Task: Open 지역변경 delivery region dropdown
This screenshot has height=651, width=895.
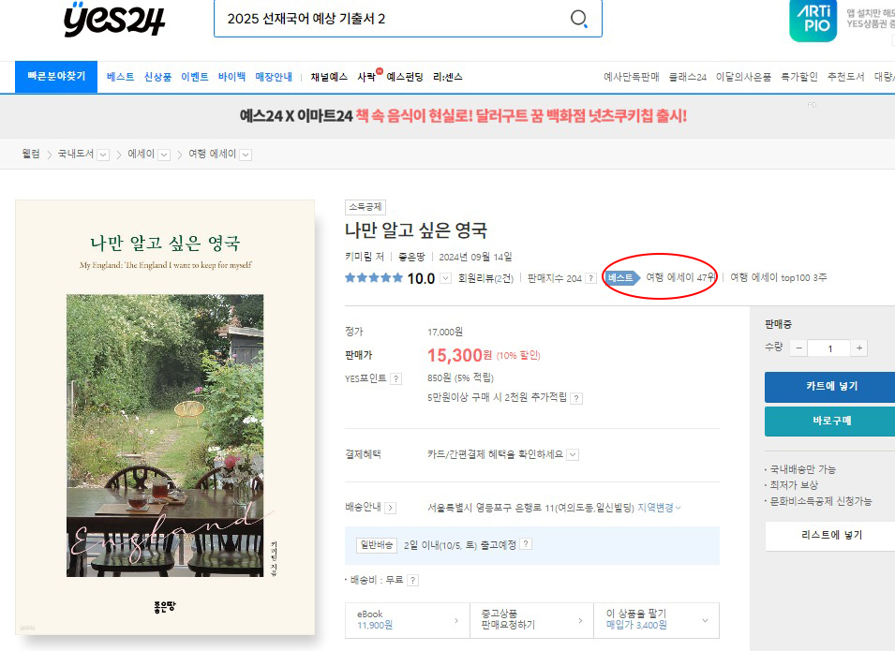Action: [x=659, y=508]
